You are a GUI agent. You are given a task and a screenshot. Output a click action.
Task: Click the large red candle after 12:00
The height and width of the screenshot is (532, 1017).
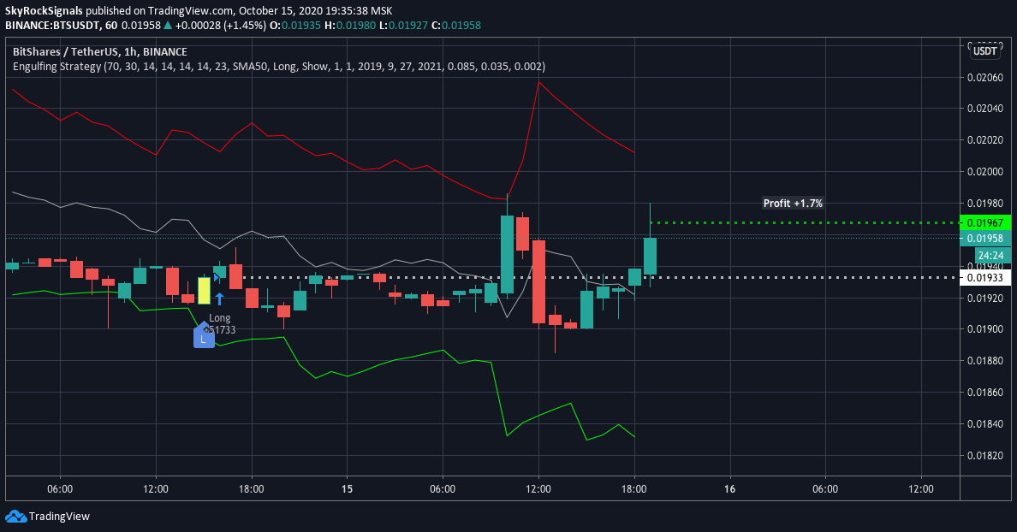(538, 281)
